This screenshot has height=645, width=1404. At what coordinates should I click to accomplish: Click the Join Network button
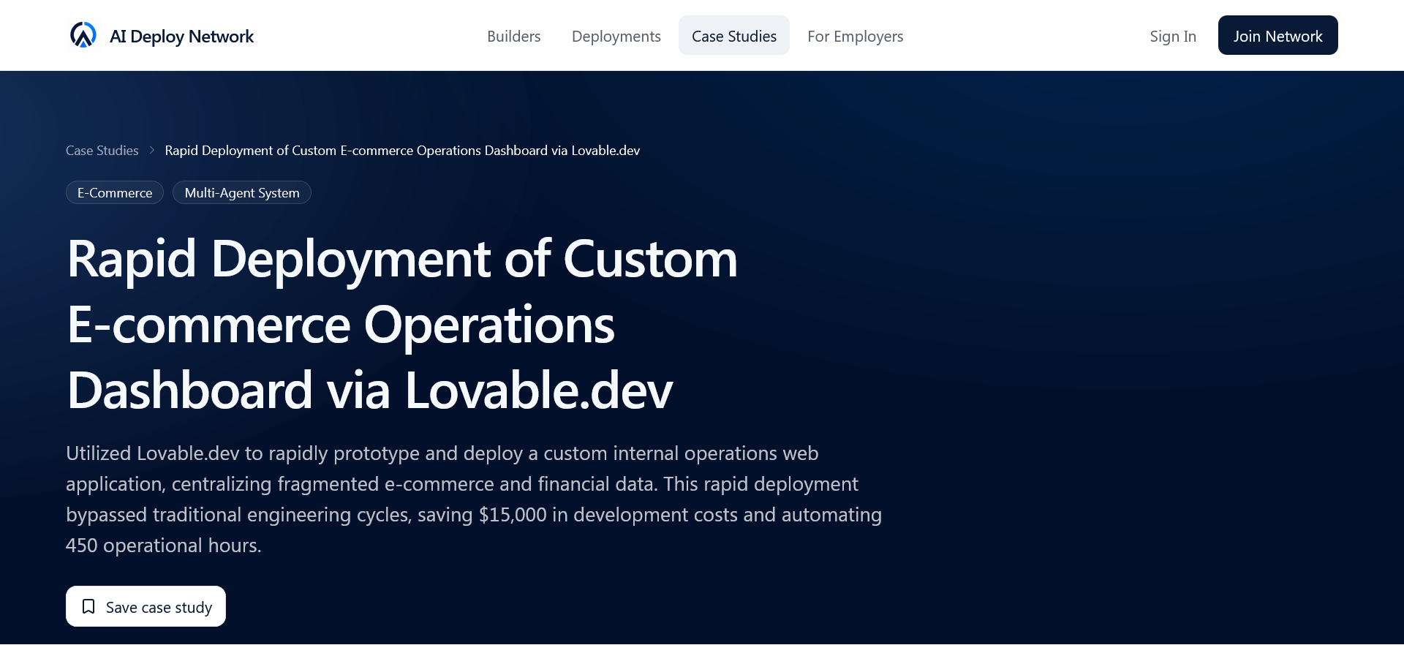pyautogui.click(x=1278, y=36)
